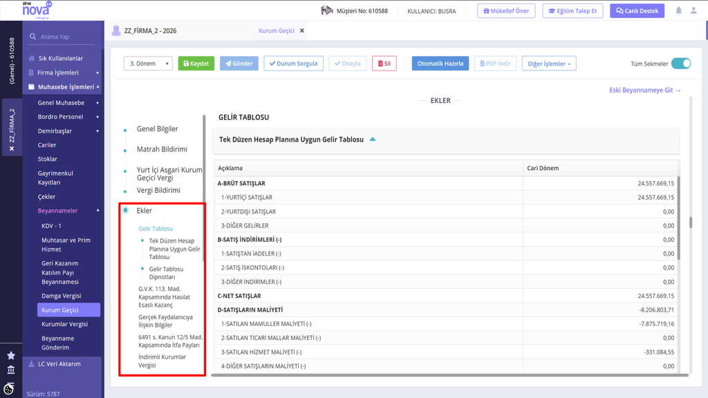708x398 pixels.
Task: Click Otomatik Hazırla button
Action: 440,64
